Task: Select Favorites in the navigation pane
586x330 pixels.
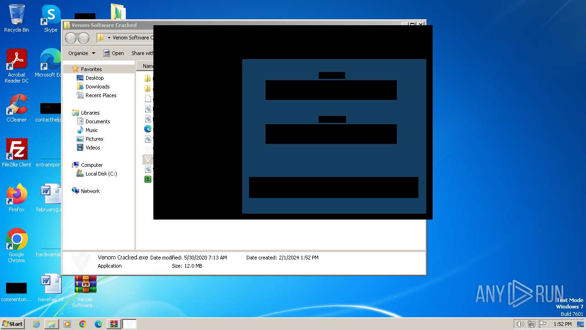Action: [91, 69]
